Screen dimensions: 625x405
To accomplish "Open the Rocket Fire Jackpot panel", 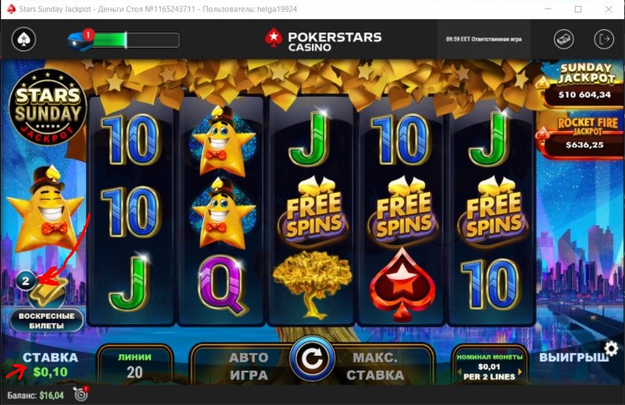I will click(x=584, y=136).
